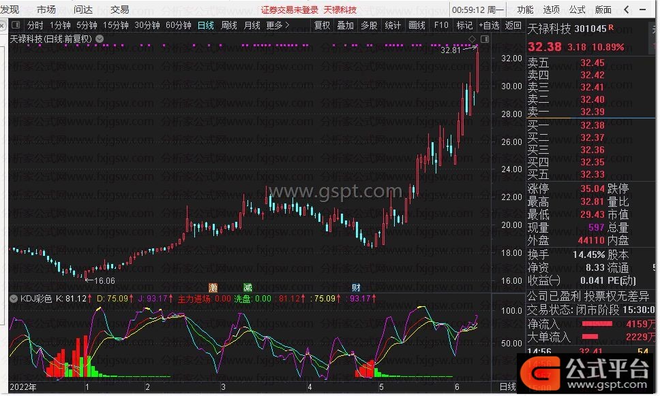This screenshot has height=396, width=660.
Task: Select the 日线 daily period tab
Action: point(206,25)
